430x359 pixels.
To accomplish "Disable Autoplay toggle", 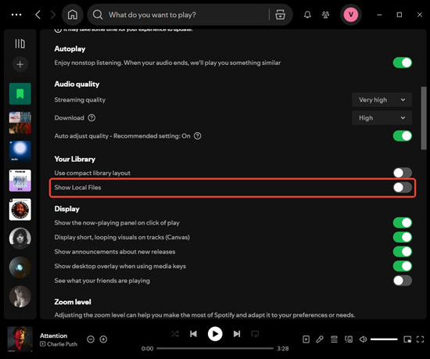I will point(403,63).
